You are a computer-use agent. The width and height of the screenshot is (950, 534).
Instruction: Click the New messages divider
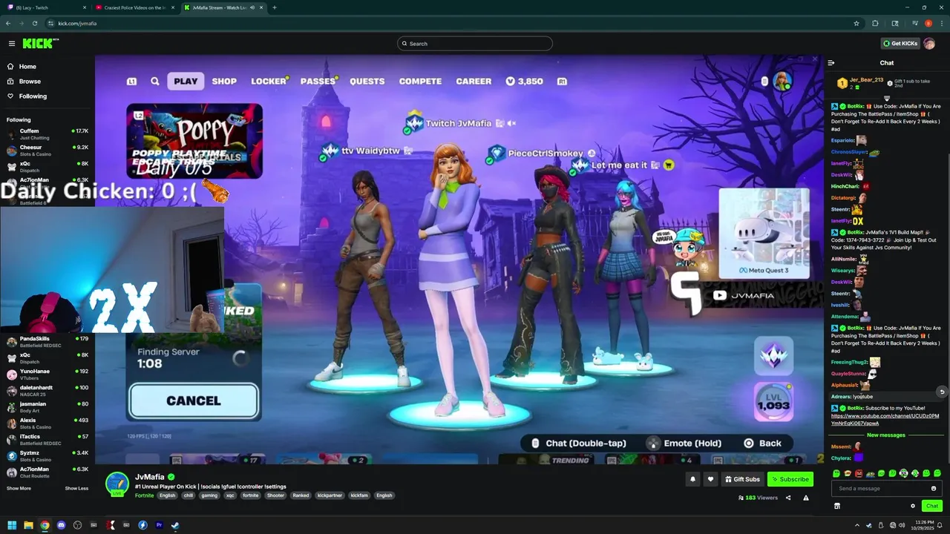pos(886,435)
